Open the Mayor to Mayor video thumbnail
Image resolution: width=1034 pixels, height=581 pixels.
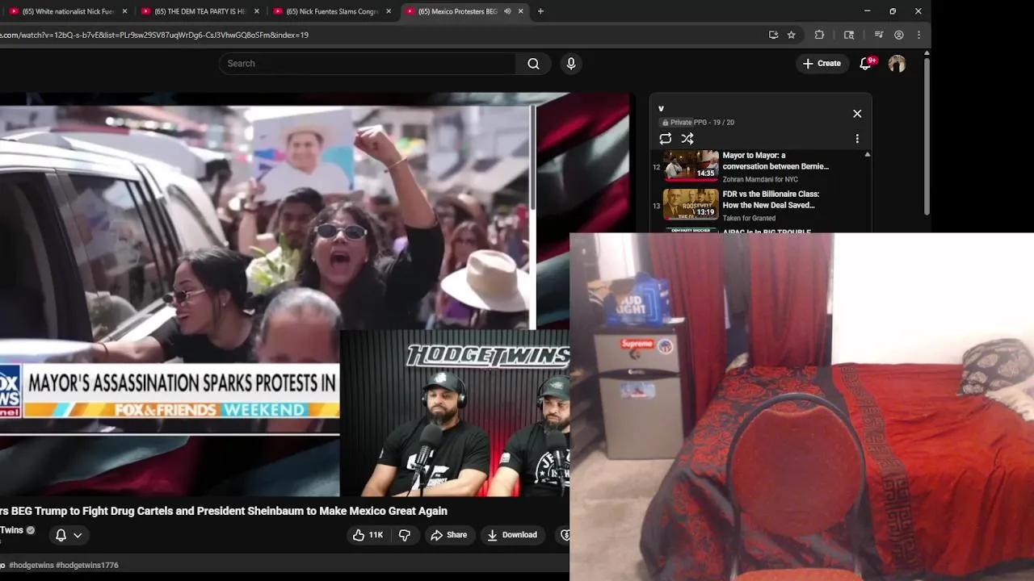click(691, 165)
